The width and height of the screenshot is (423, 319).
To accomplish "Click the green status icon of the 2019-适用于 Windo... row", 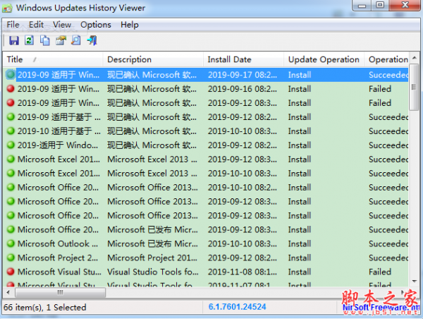I will (x=11, y=145).
